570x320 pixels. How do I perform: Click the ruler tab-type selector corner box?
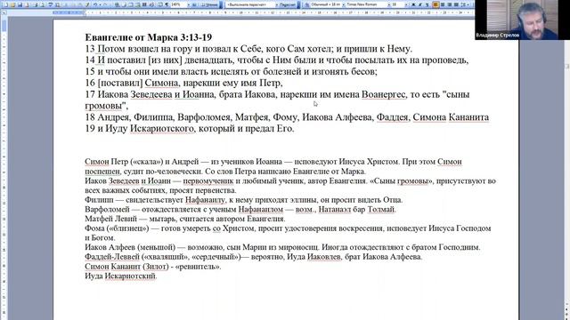tap(4, 12)
